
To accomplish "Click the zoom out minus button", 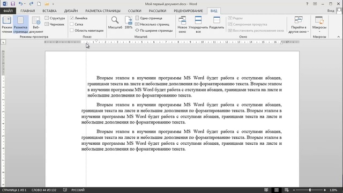I will tap(294, 190).
